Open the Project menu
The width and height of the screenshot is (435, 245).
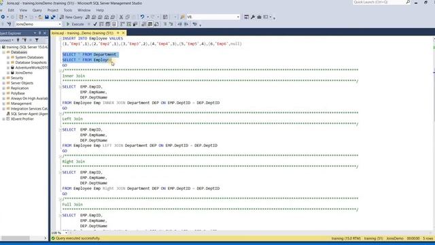tap(53, 10)
